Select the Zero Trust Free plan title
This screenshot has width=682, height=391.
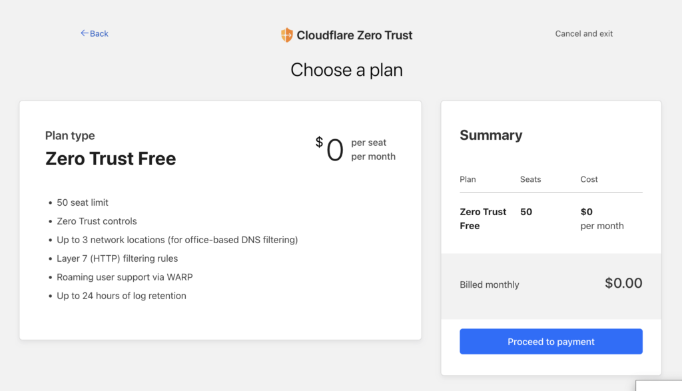(x=111, y=159)
